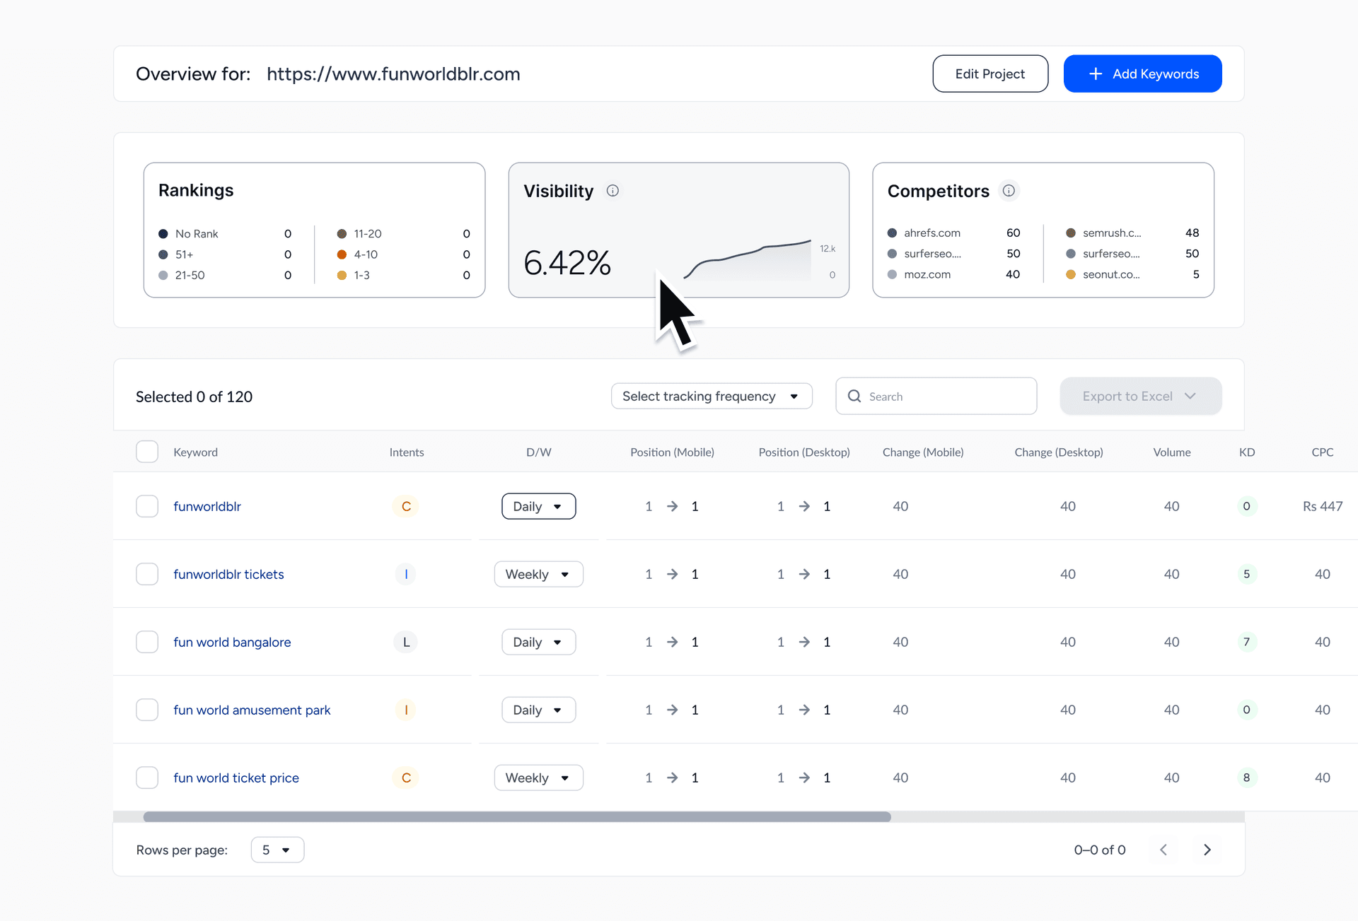Screen dimensions: 1358x921
Task: Sort by Position (Mobile) column header
Action: coord(672,452)
